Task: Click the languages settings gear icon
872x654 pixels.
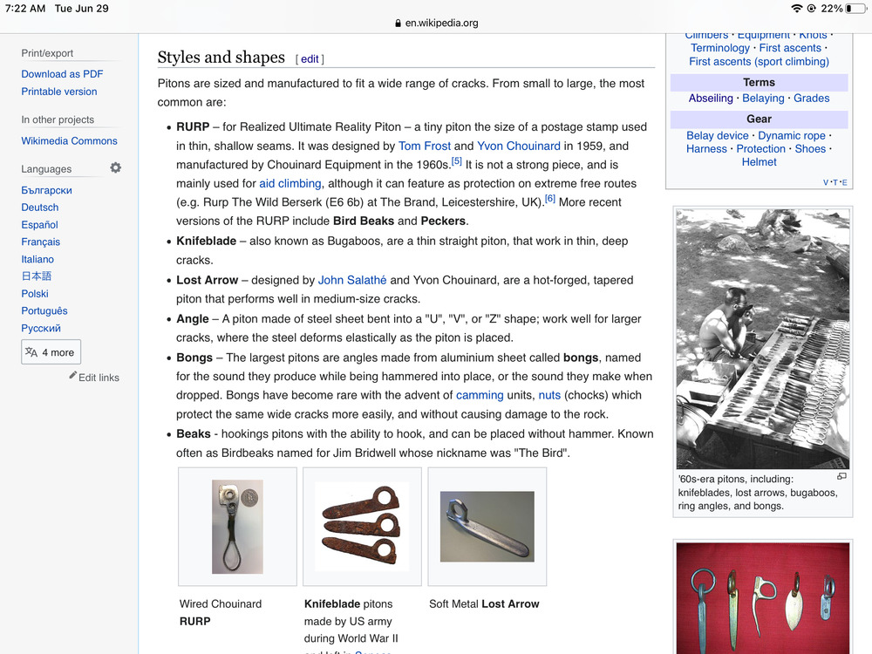Action: coord(115,167)
